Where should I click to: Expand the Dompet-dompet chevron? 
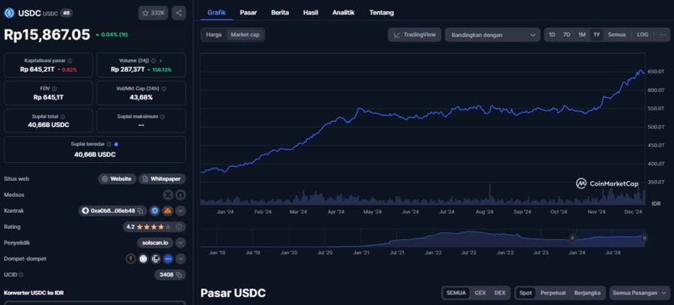180,259
